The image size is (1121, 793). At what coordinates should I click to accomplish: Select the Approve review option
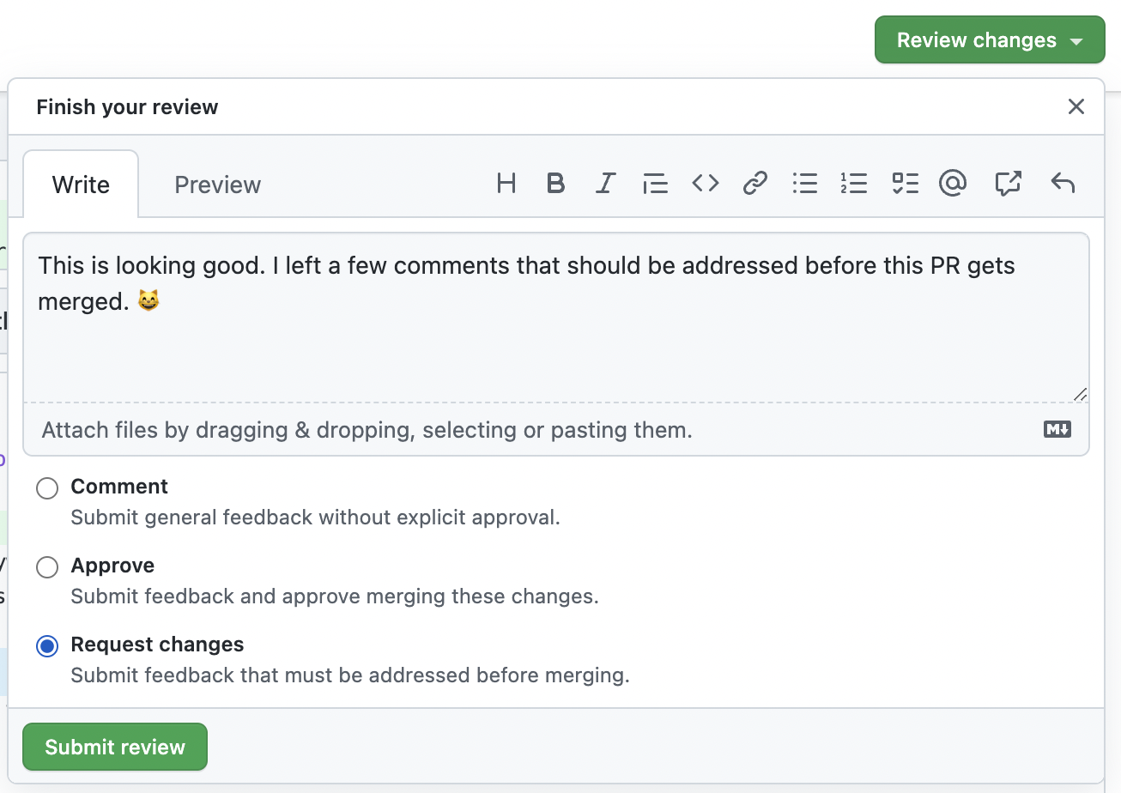click(x=47, y=566)
